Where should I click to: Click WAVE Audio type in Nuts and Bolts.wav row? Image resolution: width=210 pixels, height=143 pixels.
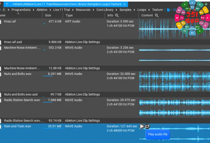click(x=73, y=74)
